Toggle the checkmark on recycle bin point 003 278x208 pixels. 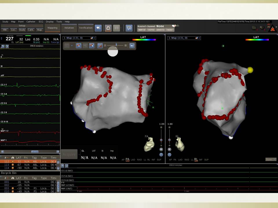tap(13, 188)
